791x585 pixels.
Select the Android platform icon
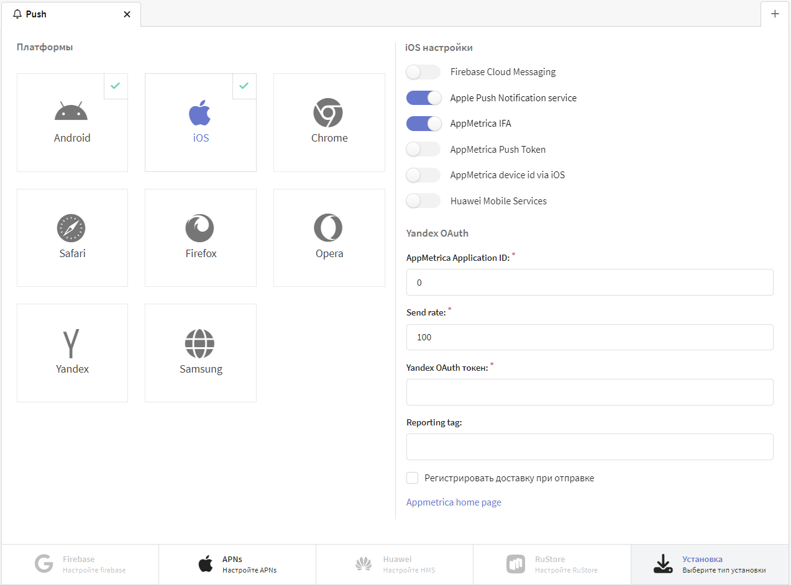[71, 111]
